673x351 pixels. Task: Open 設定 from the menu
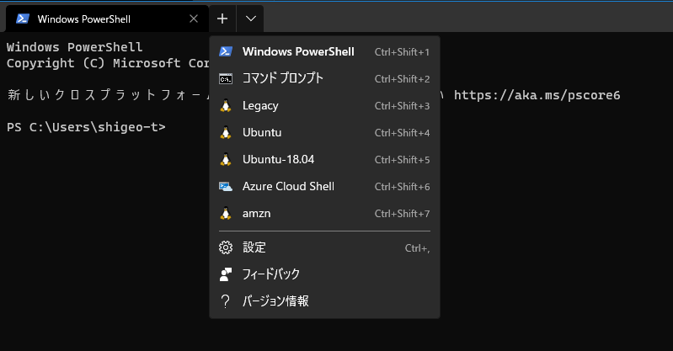[x=324, y=247]
